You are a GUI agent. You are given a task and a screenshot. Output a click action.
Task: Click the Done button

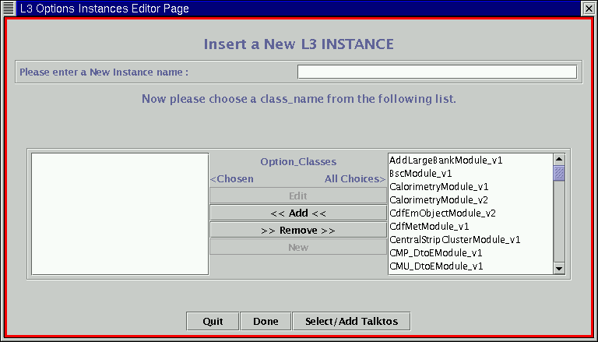coord(266,321)
